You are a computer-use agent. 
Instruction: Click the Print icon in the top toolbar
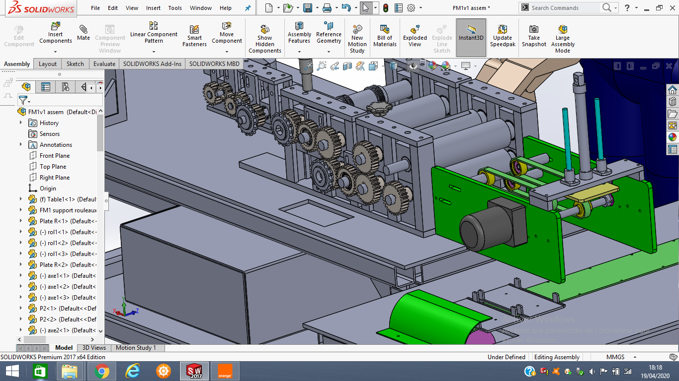tap(327, 8)
